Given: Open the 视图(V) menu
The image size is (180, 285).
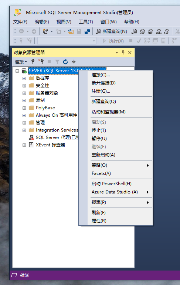Looking at the screenshot, I should pyautogui.click(x=64, y=22).
